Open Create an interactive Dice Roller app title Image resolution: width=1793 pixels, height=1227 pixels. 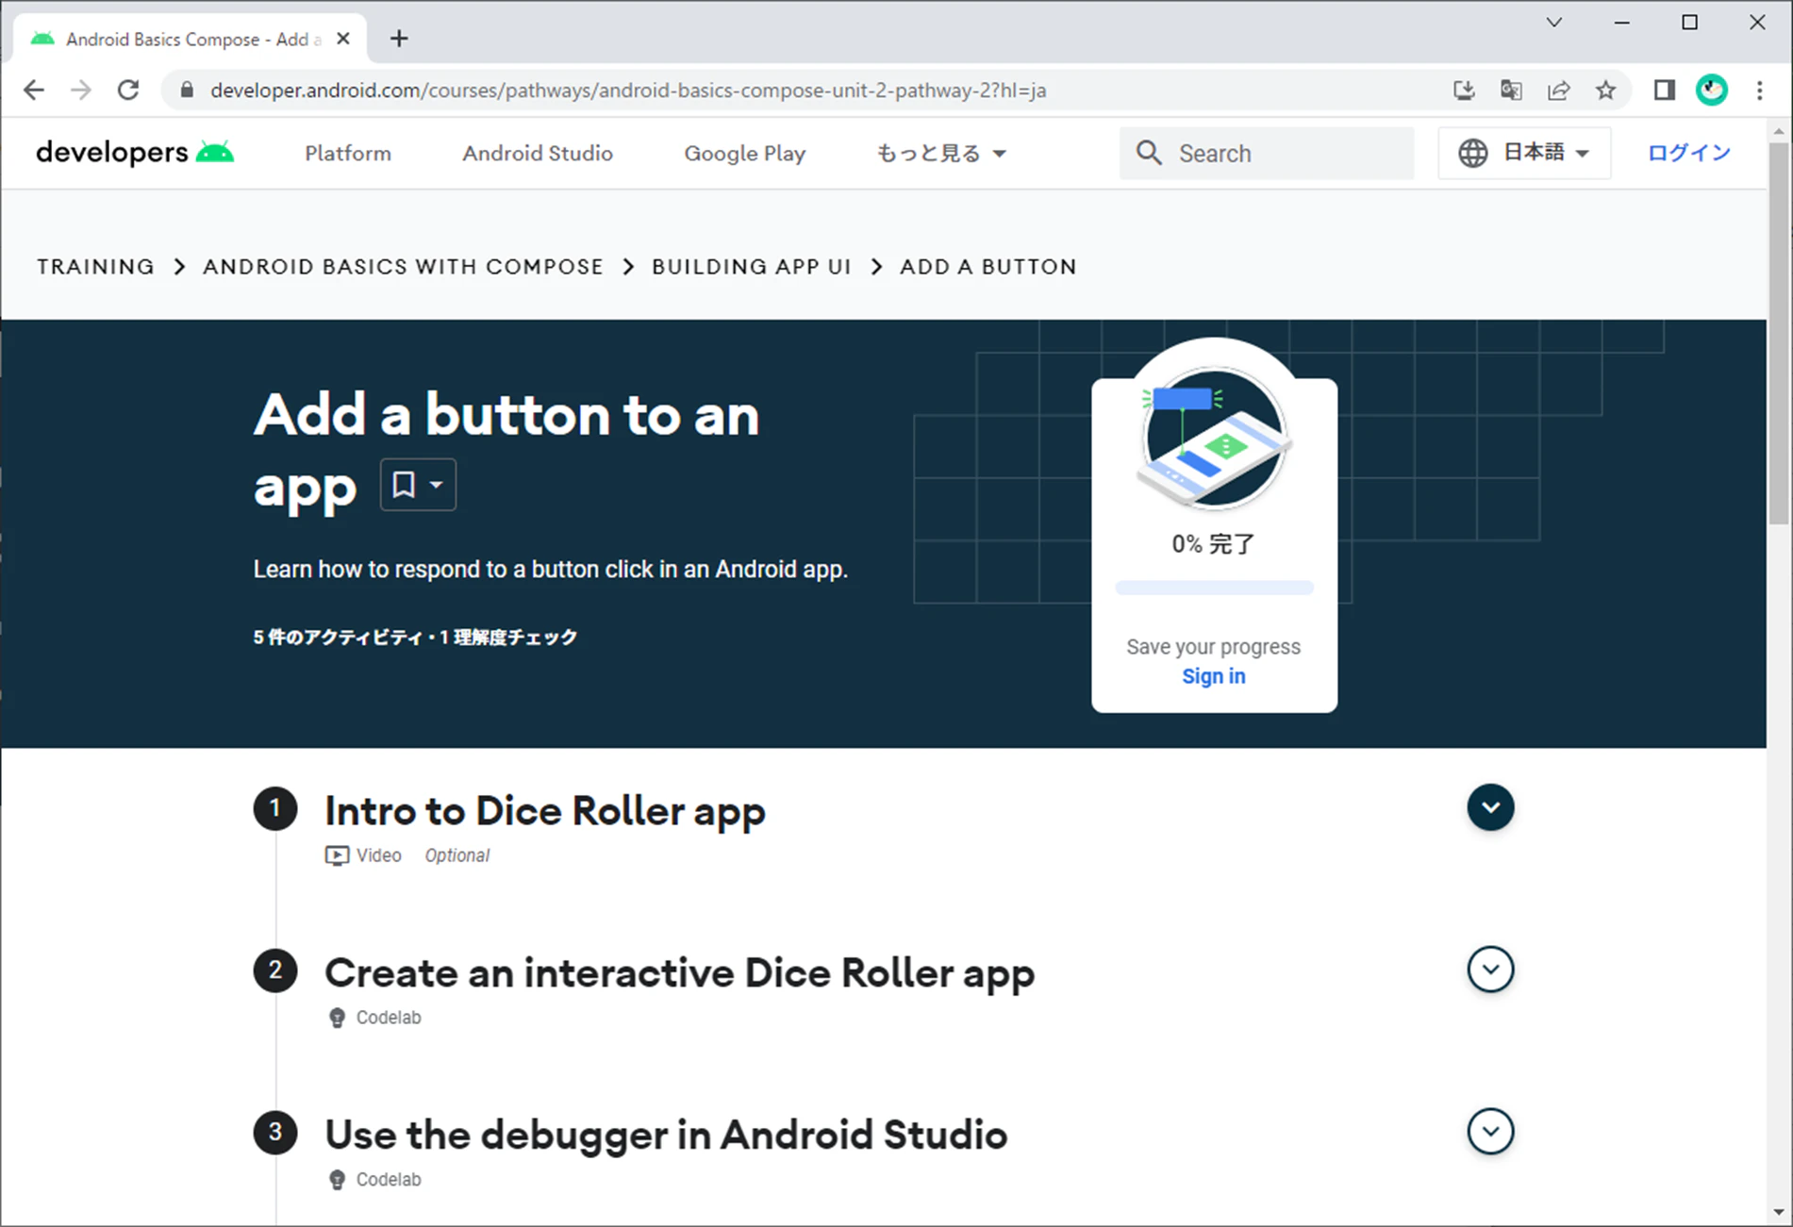(x=680, y=973)
